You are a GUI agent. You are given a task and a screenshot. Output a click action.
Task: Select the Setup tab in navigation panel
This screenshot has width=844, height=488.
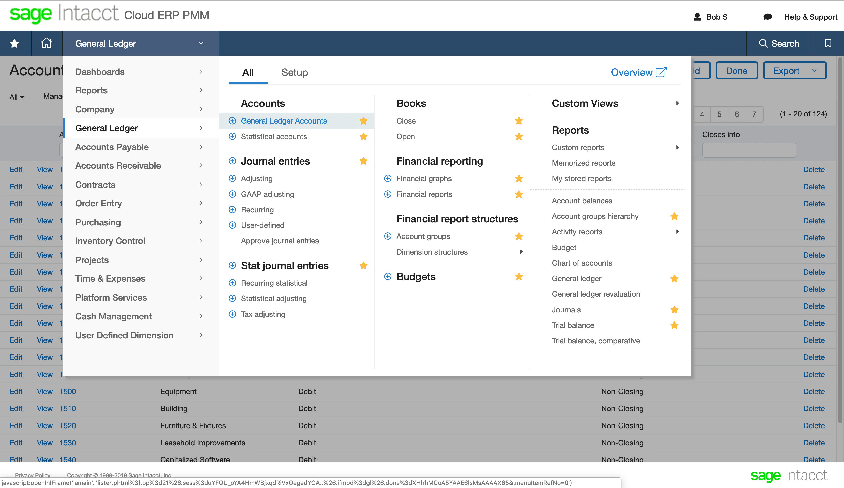(x=294, y=72)
